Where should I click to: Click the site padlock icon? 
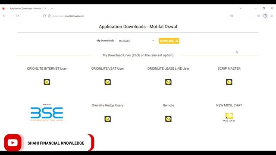[50, 16]
